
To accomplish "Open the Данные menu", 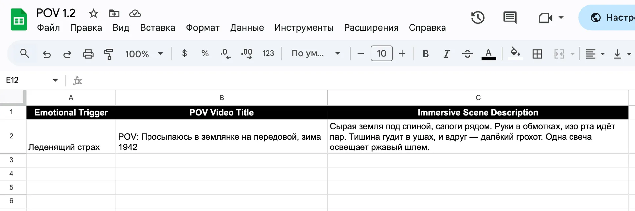I will [x=247, y=28].
